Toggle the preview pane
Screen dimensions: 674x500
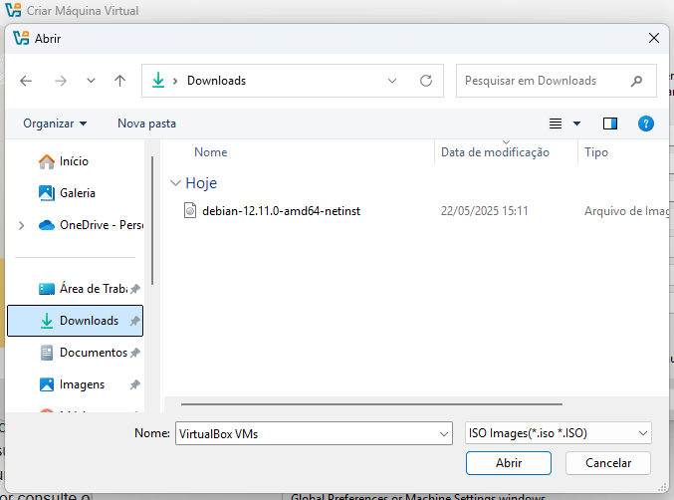tap(610, 124)
